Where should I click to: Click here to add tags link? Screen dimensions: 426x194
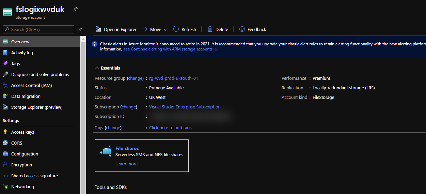click(x=170, y=128)
